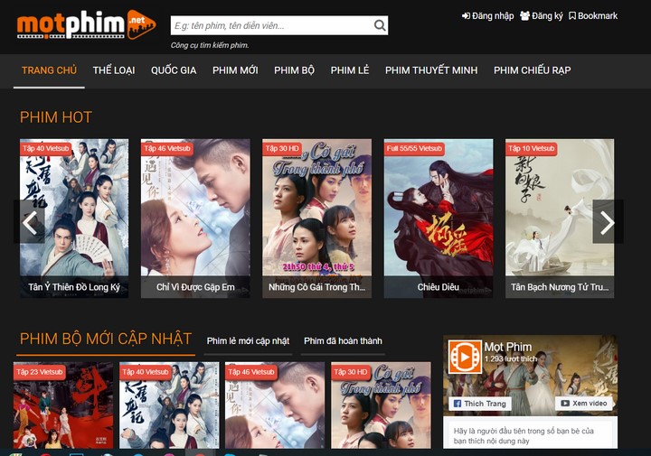Click the next arrow in Phim Hot carousel
Screen dimensions: 651x456
tap(608, 222)
